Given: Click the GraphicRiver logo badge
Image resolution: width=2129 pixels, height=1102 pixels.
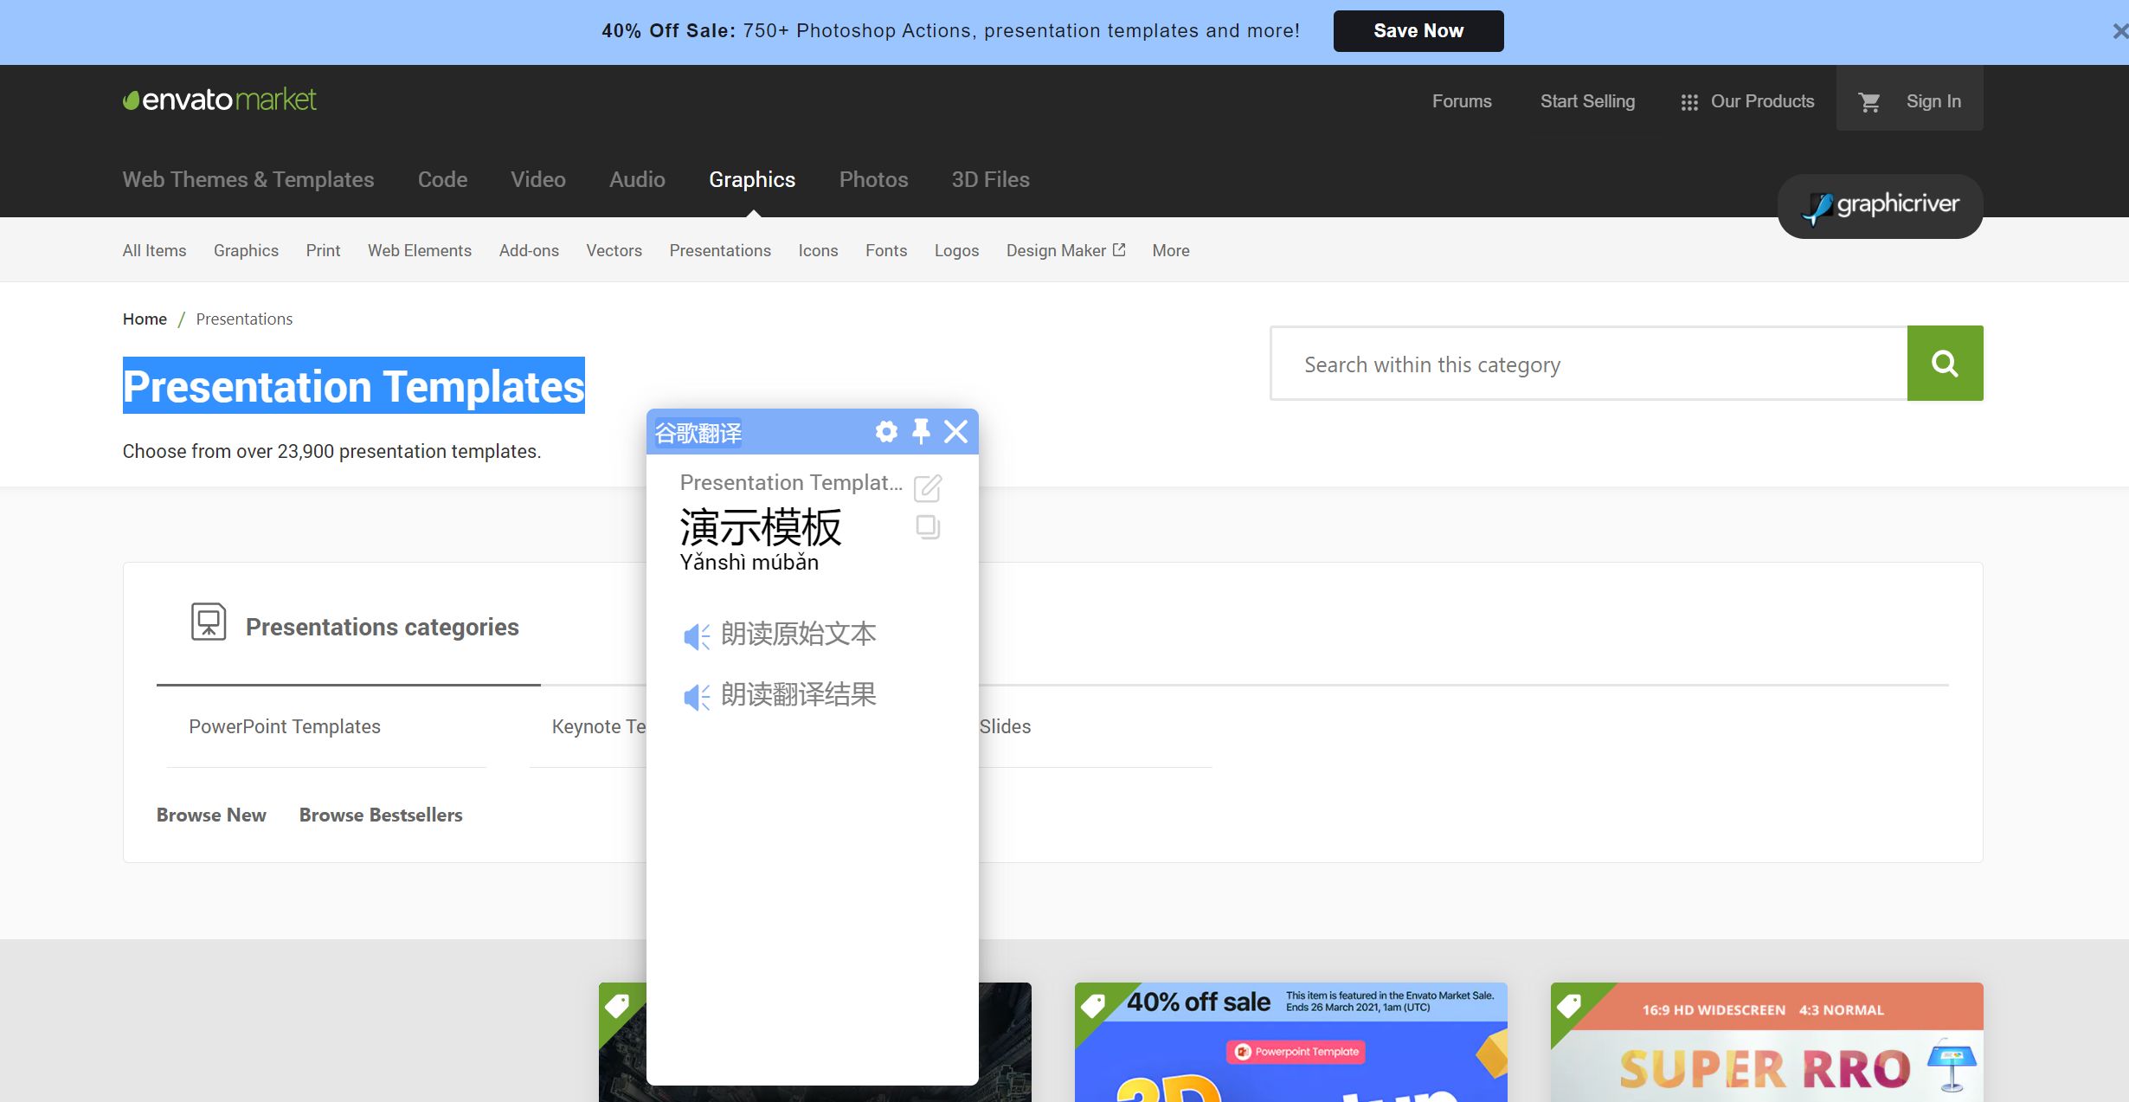Looking at the screenshot, I should pyautogui.click(x=1880, y=206).
